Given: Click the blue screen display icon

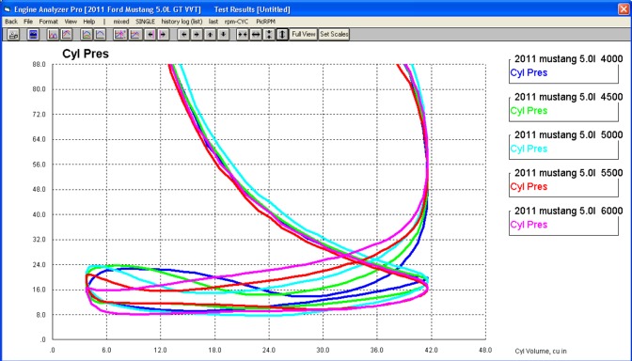Looking at the screenshot, I should click(x=33, y=35).
